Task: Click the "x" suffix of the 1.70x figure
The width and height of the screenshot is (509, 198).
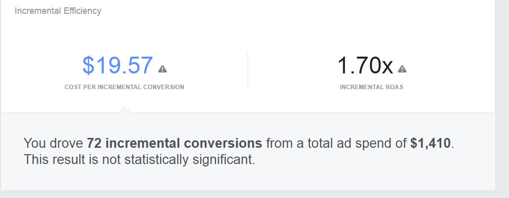Action: pos(387,67)
